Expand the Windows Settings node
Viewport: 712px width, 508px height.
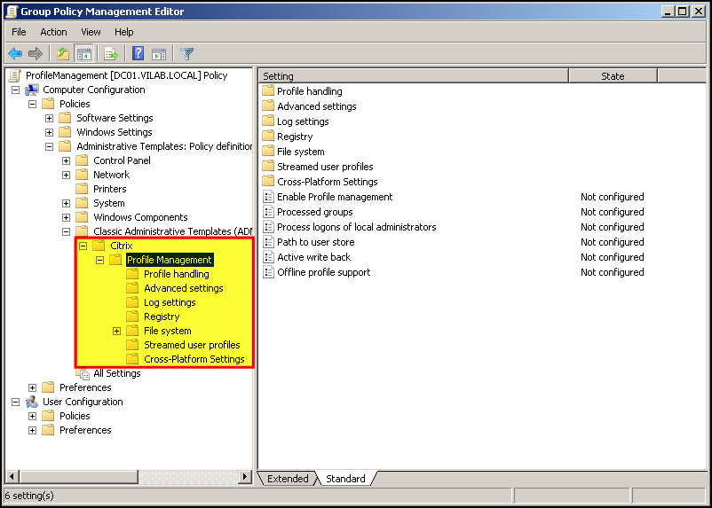tap(49, 132)
